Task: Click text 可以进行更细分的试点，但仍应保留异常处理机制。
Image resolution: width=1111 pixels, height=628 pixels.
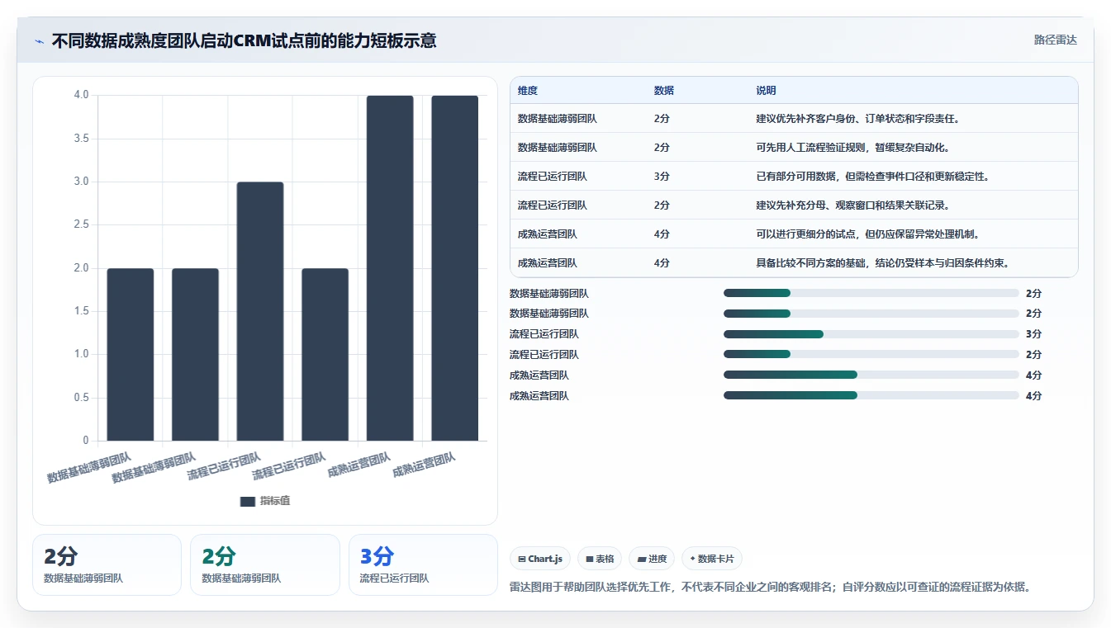Action: coord(868,234)
